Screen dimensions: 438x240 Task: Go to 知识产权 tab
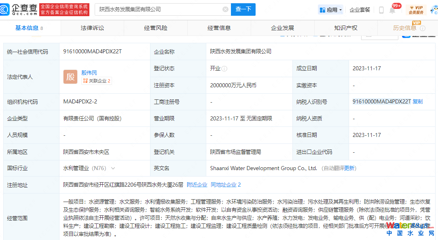346,28
